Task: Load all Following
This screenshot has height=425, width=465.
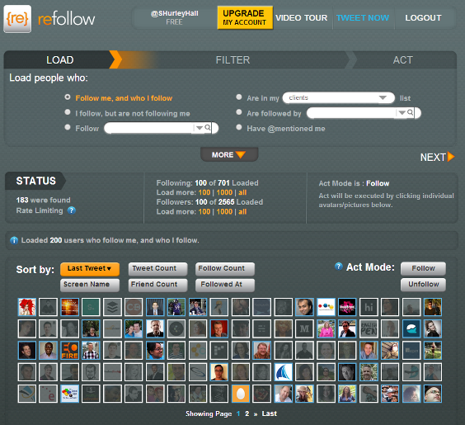Action: (x=242, y=192)
